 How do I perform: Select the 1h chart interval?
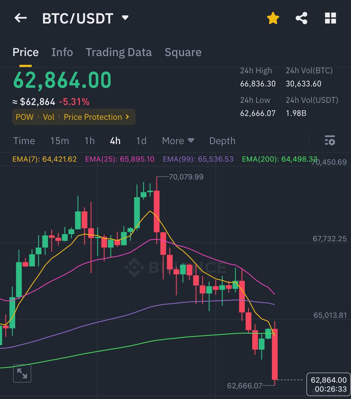(89, 141)
